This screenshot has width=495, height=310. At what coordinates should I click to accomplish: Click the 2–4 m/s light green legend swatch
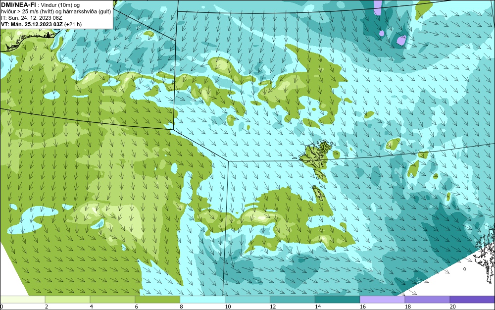(x=67, y=299)
